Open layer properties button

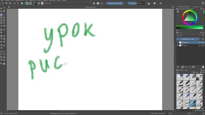coord(193,67)
